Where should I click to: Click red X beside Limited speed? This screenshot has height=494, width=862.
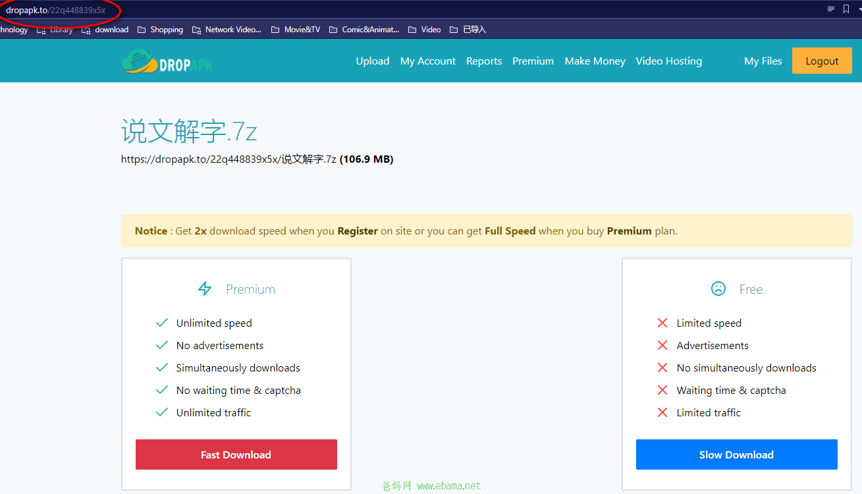[x=662, y=323]
